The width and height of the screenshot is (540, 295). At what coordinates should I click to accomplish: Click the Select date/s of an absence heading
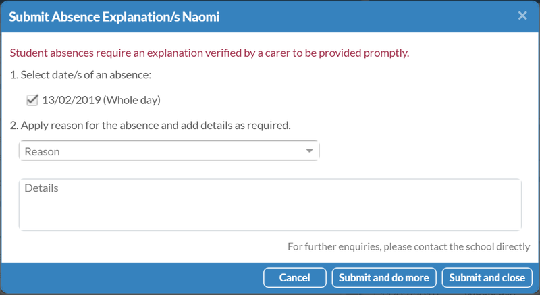point(80,75)
